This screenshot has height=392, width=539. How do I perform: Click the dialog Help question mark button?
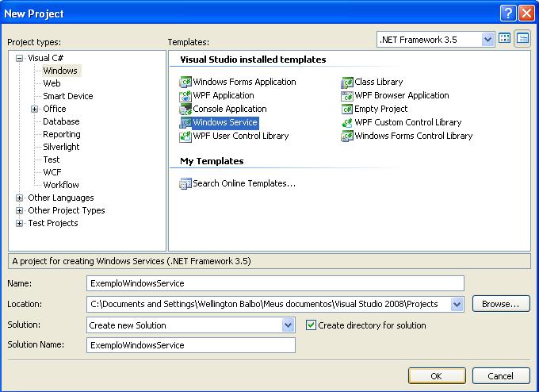[508, 13]
